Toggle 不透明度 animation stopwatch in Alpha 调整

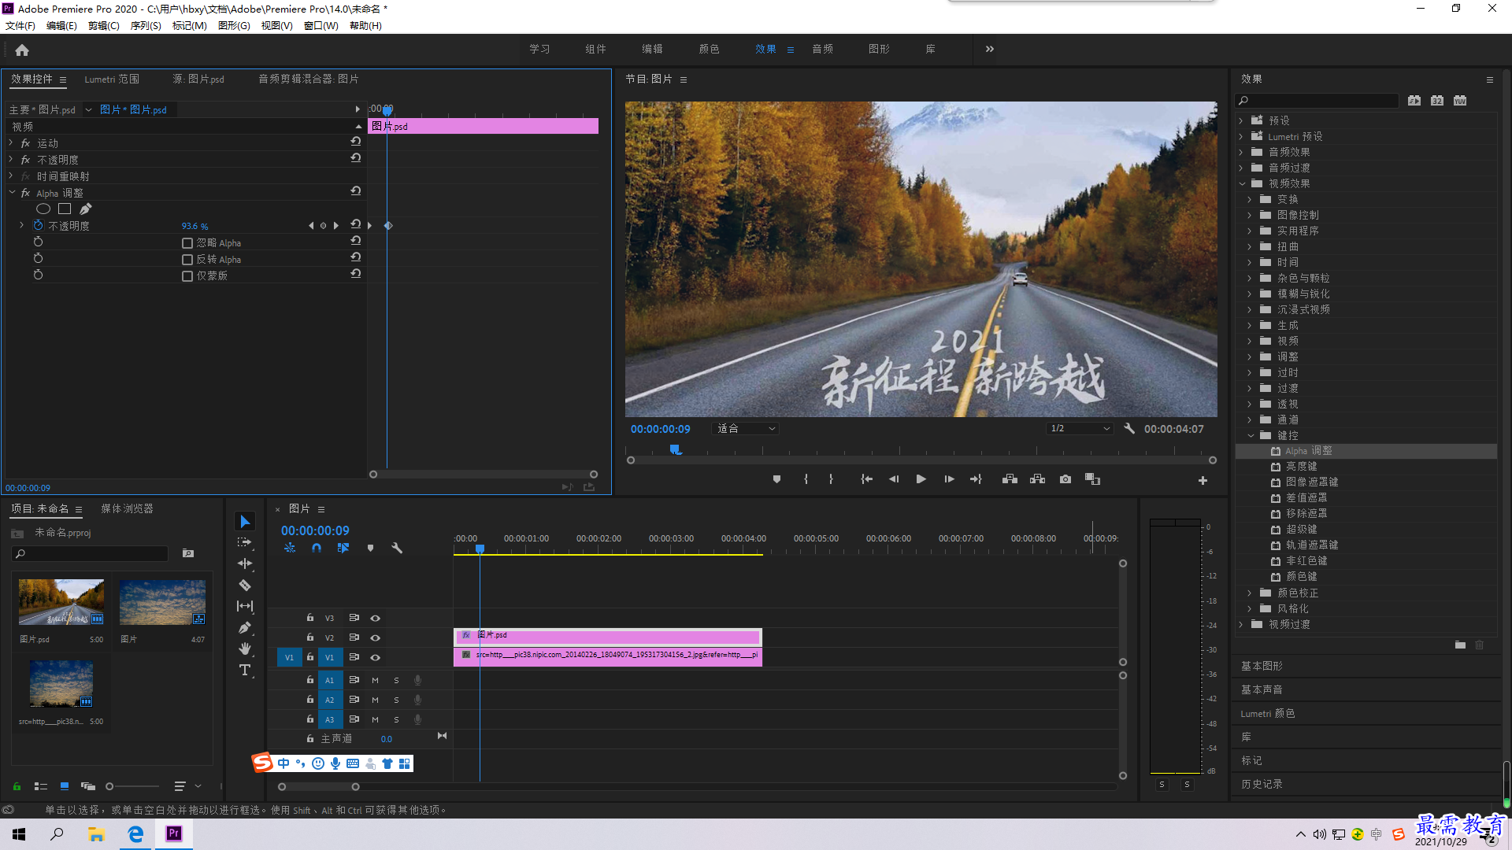pyautogui.click(x=38, y=225)
